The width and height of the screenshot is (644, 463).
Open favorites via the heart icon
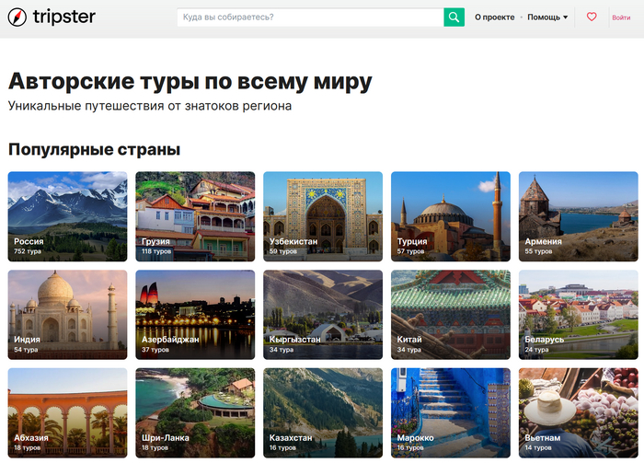pos(592,17)
